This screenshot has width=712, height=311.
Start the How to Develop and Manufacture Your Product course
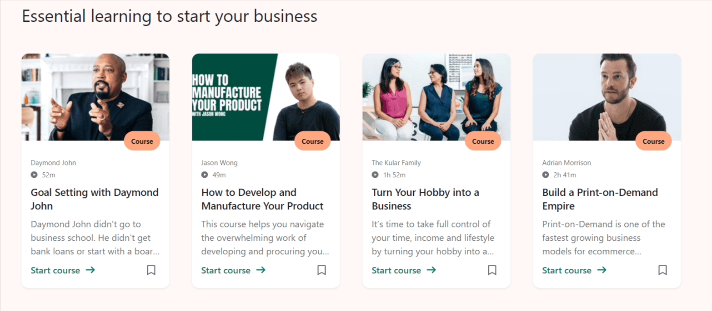point(226,270)
